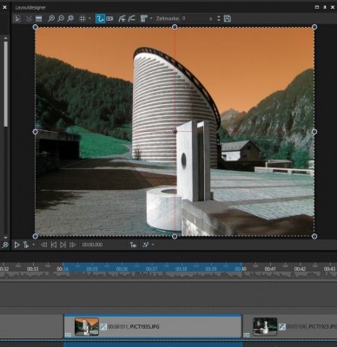Image resolution: width=337 pixels, height=347 pixels.
Task: Click the save icon beside Zeitmarke
Action: coord(228,19)
